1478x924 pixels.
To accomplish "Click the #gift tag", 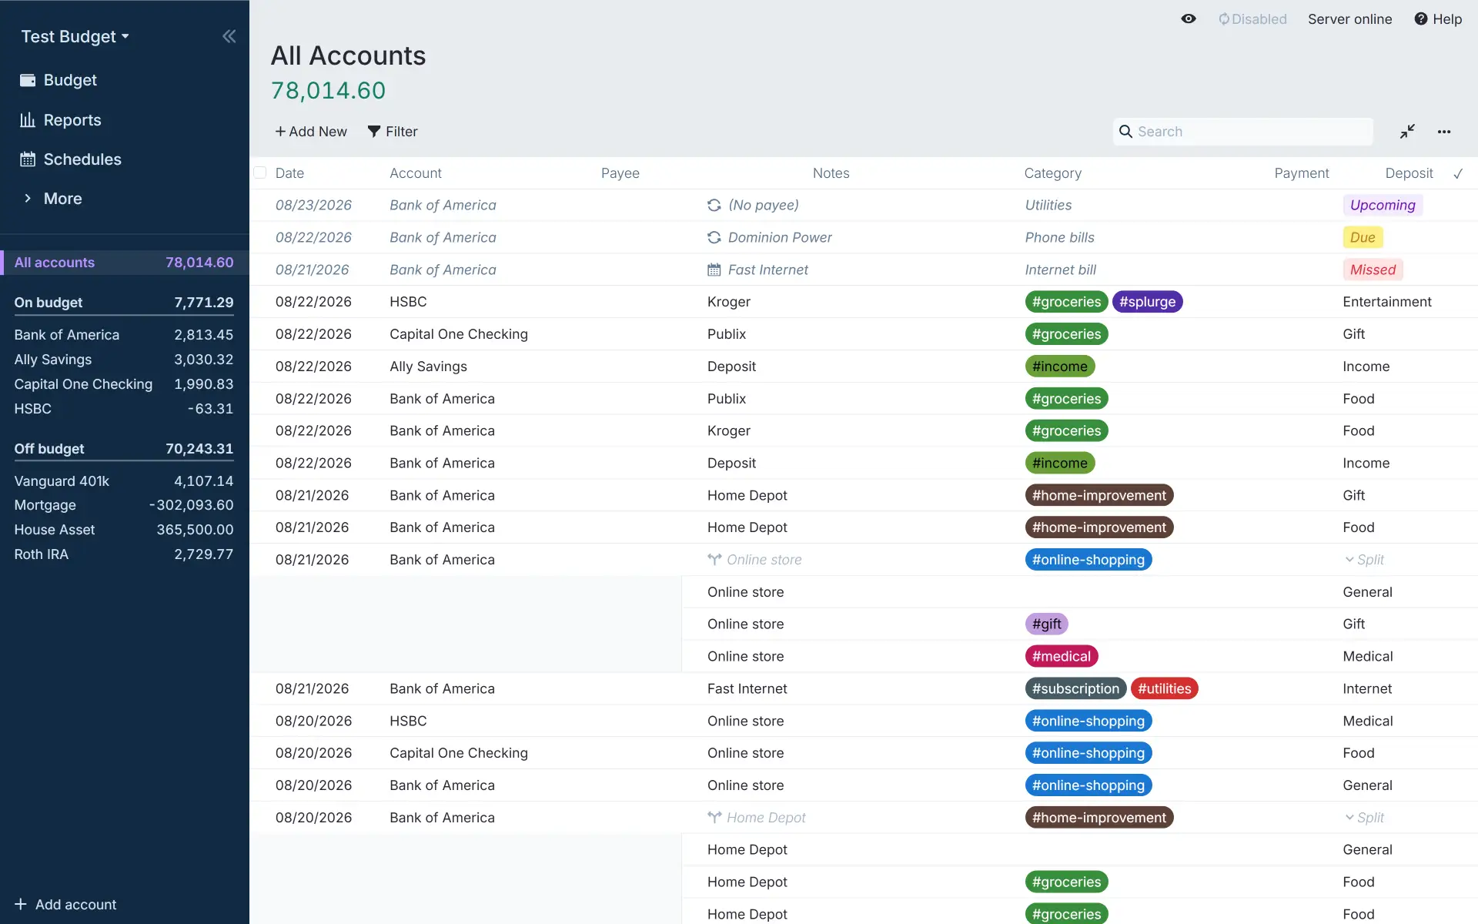I will tap(1046, 624).
